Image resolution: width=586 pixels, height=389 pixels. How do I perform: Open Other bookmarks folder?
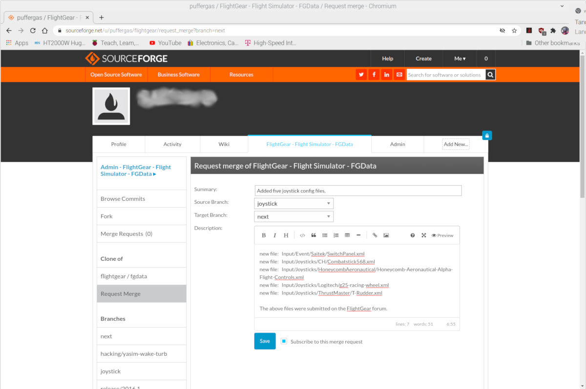point(553,43)
